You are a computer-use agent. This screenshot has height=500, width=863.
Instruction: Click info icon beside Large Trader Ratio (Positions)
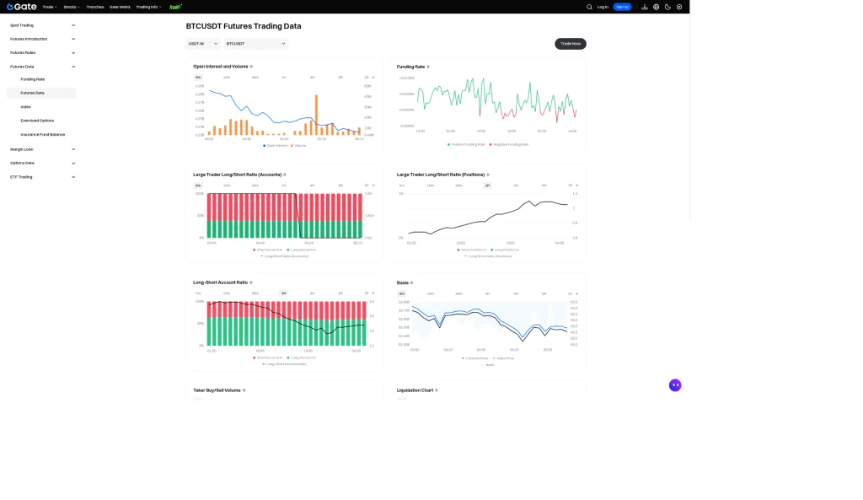pos(488,175)
